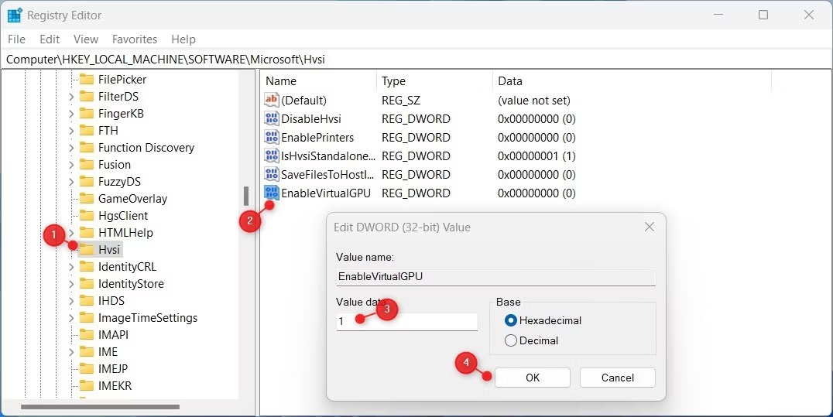Click the registry path address bar
833x417 pixels.
pyautogui.click(x=416, y=60)
